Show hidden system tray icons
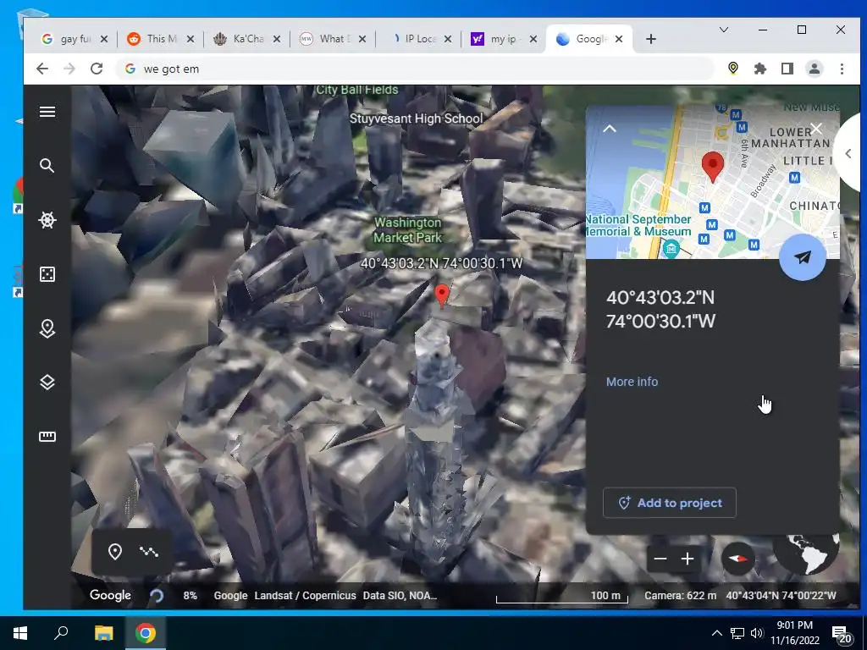867x650 pixels. pyautogui.click(x=716, y=633)
